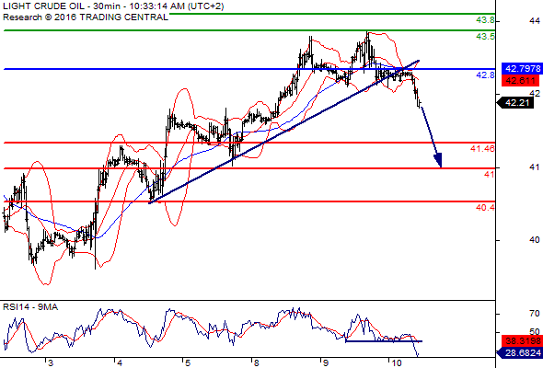Click the blue 42.8 pivot level label
Screen dimensions: 543x368
tap(485, 75)
